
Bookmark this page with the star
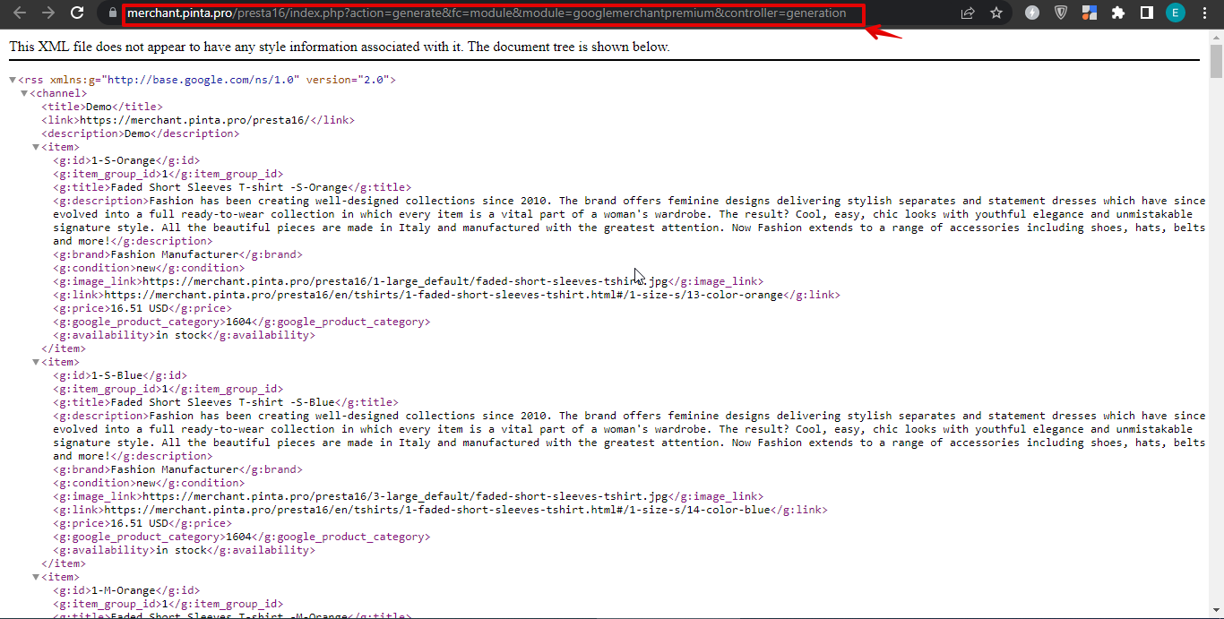[x=996, y=13]
